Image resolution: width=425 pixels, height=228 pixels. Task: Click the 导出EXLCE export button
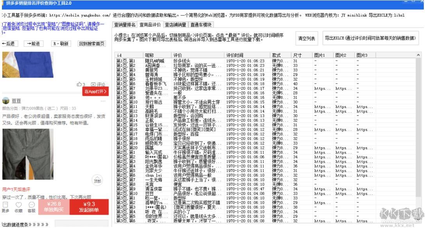371,38
